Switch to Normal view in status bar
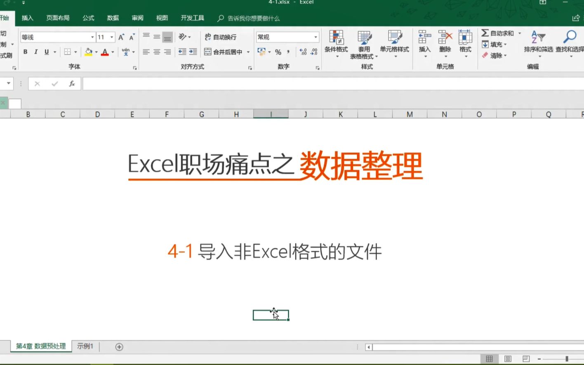Image resolution: width=584 pixels, height=365 pixels. coord(489,359)
